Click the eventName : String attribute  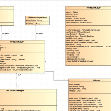coord(34,20)
